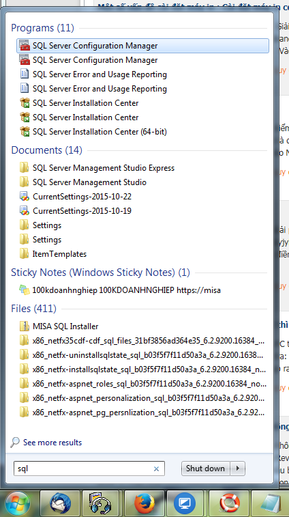The image size is (289, 517).
Task: Open the MISA SQL Installer archive
Action: click(x=142, y=326)
